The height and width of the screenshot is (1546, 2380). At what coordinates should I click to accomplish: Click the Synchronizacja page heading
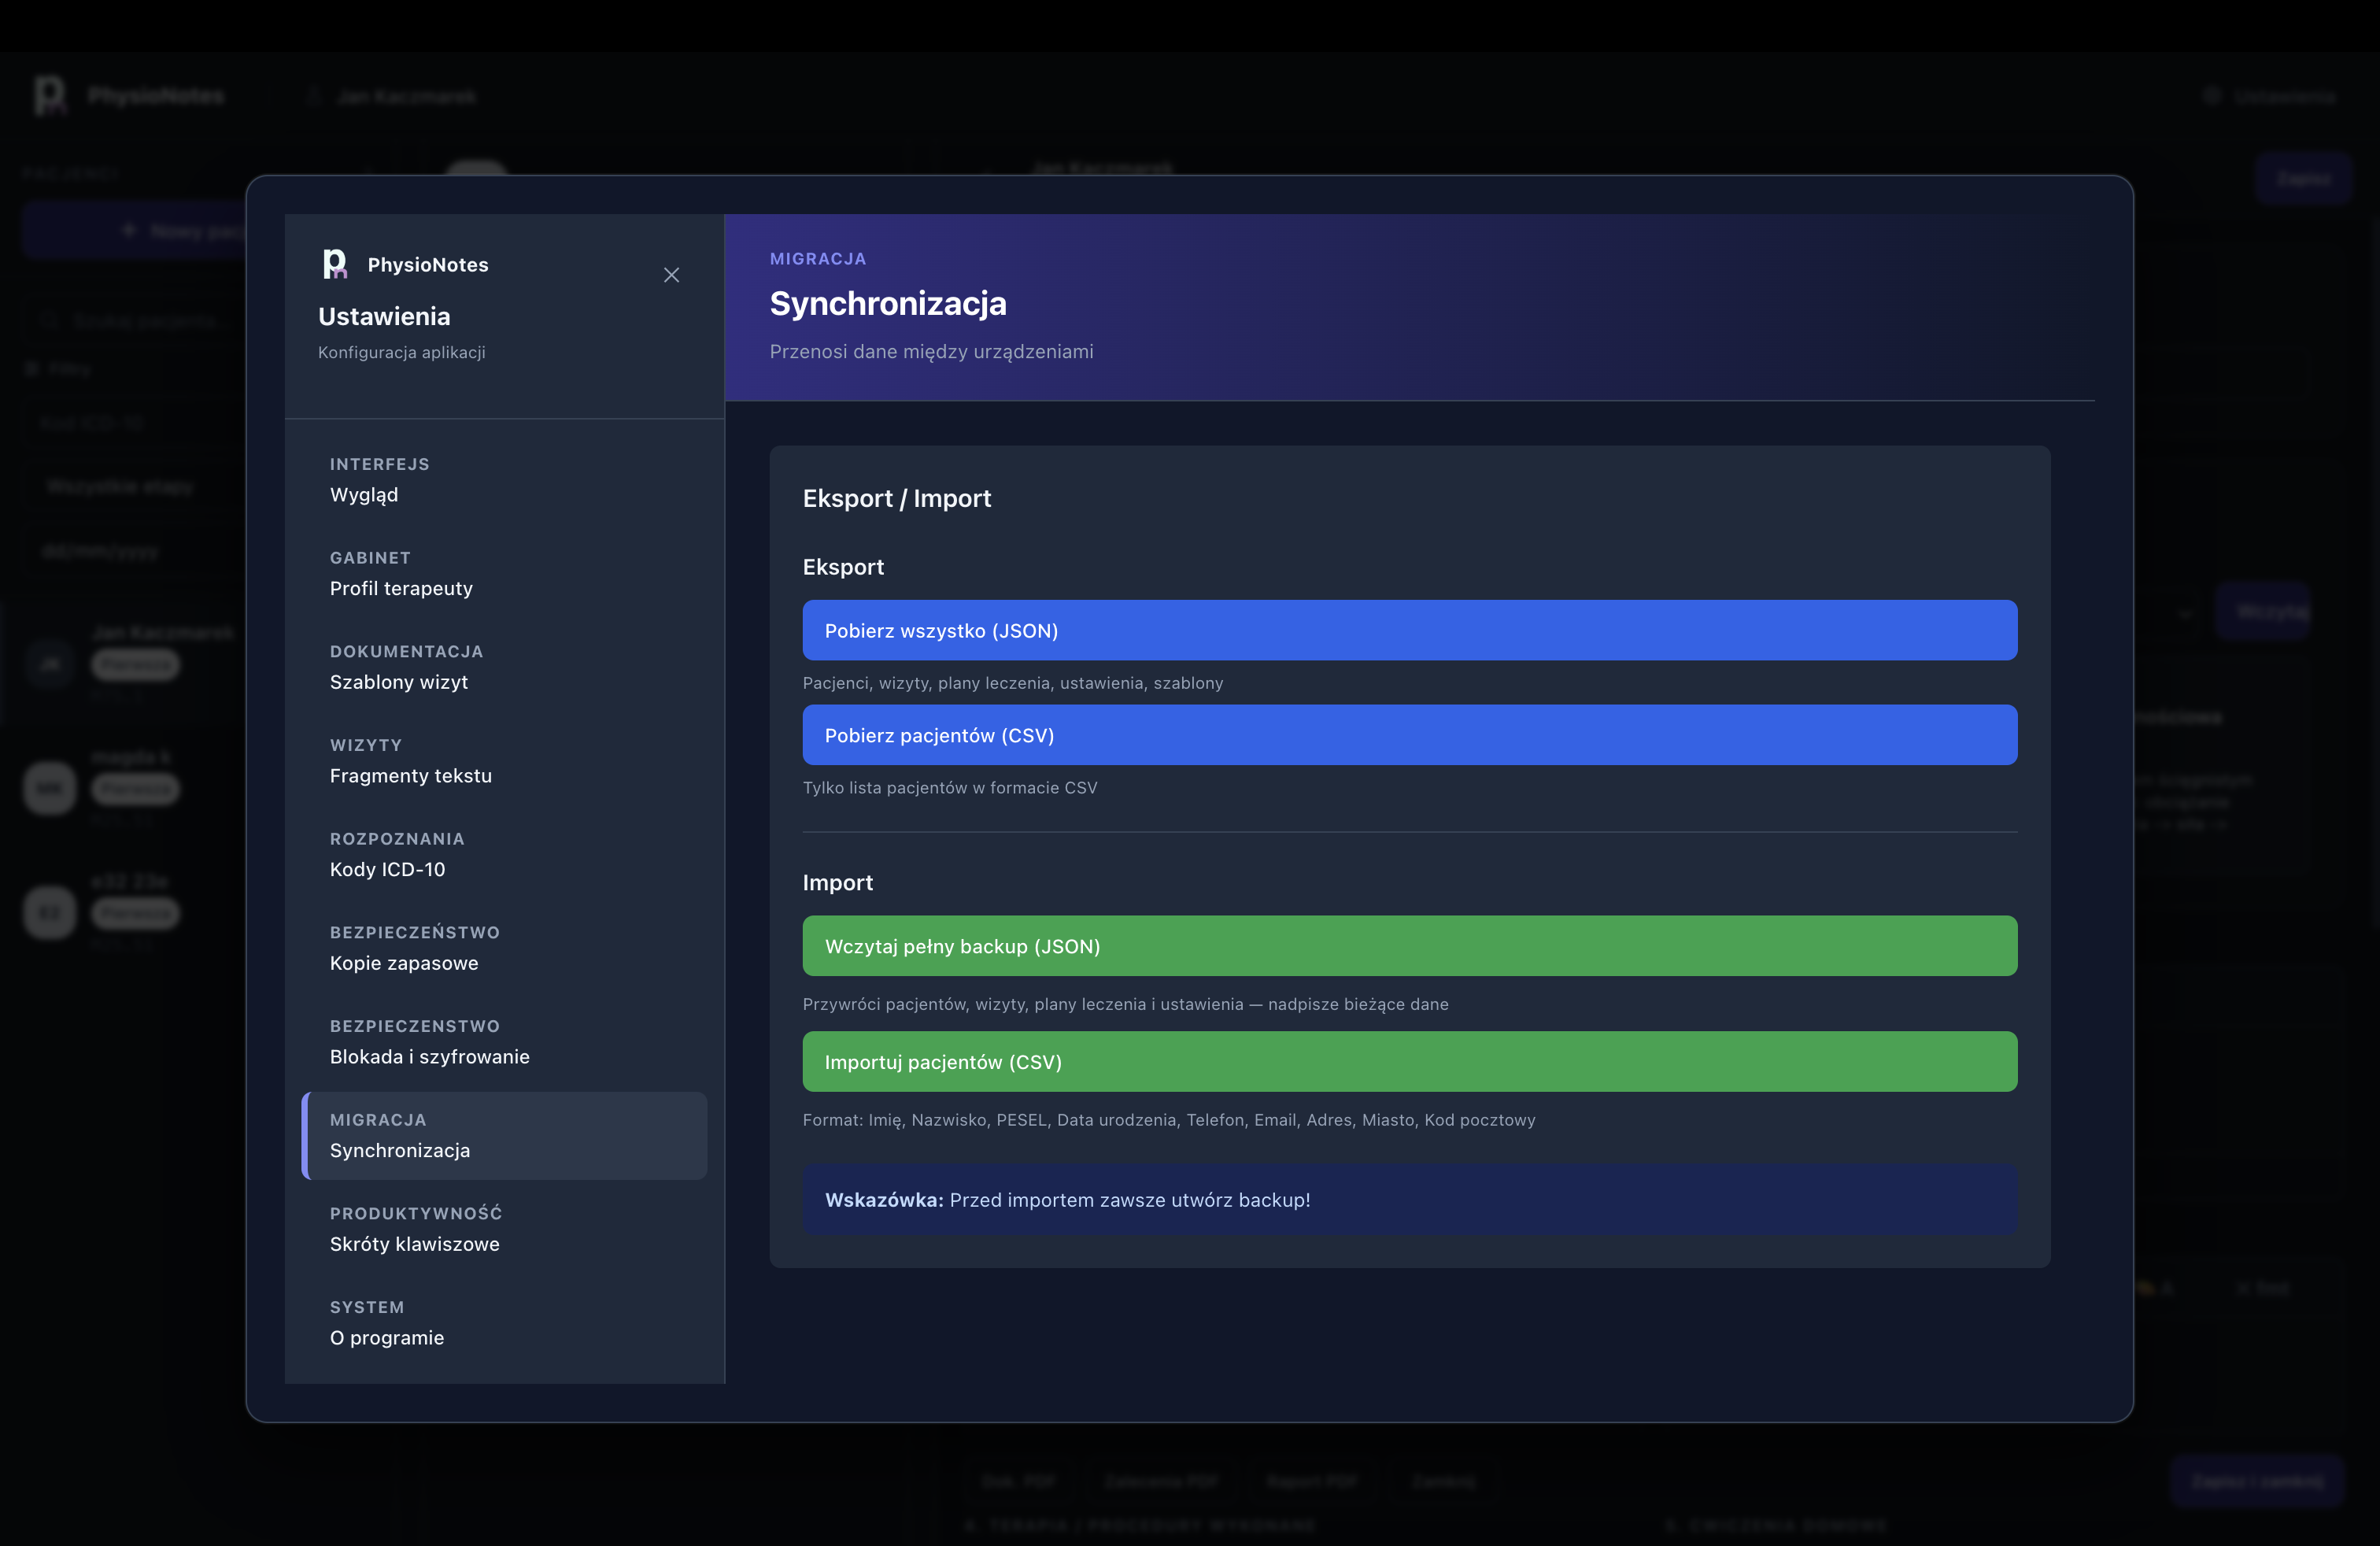click(888, 303)
